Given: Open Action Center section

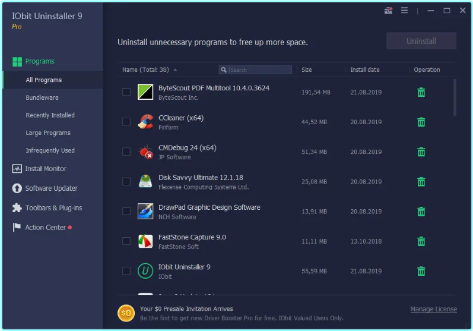Looking at the screenshot, I should tap(45, 228).
